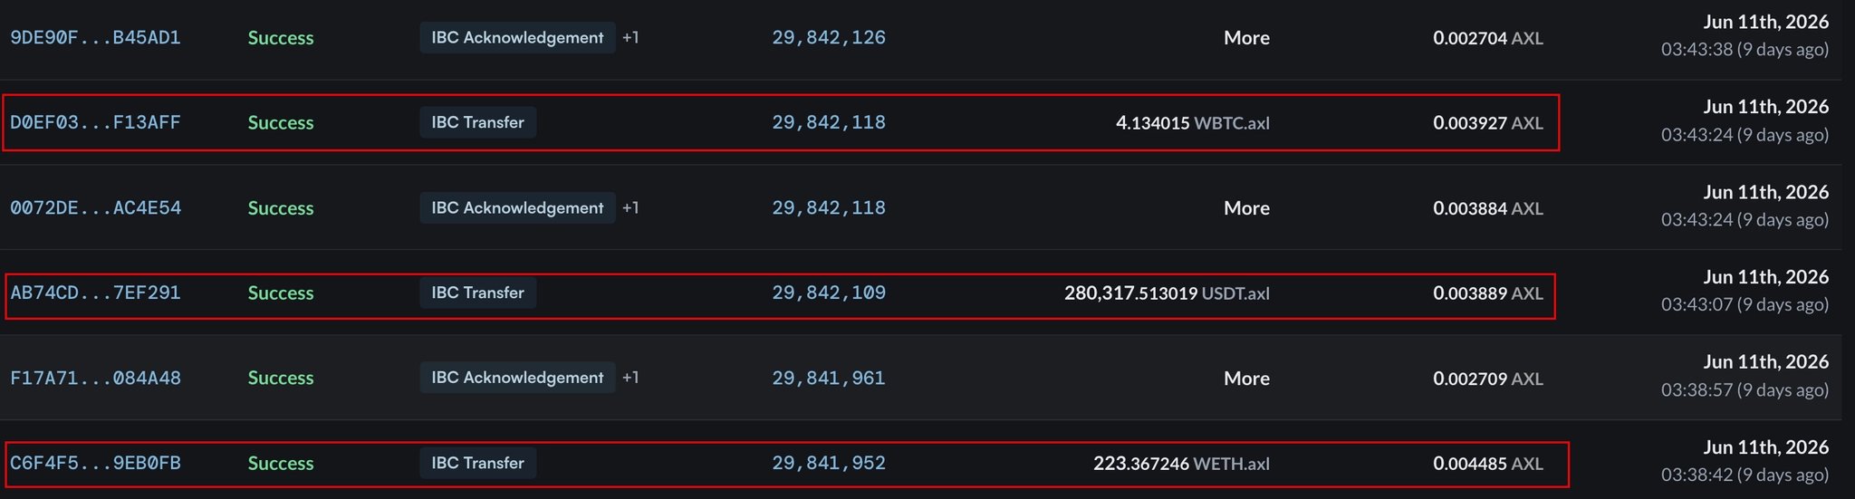This screenshot has height=499, width=1855.
Task: Open transaction hash C6F4F5...9EB0FB
Action: 95,464
